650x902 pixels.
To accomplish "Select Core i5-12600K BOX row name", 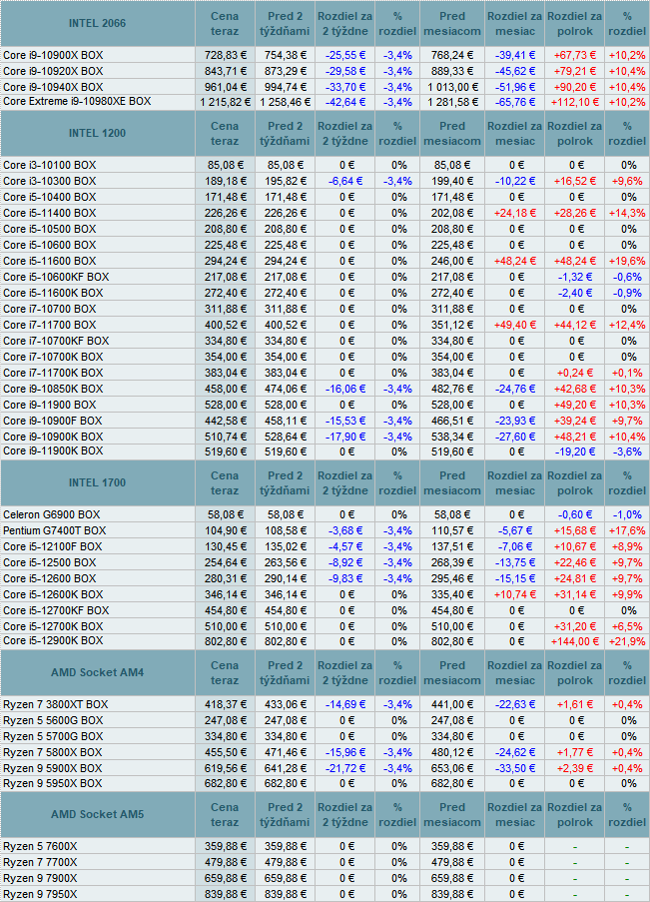I will click(53, 594).
